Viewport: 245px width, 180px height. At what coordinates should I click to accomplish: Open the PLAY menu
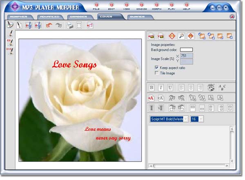[x=171, y=7]
